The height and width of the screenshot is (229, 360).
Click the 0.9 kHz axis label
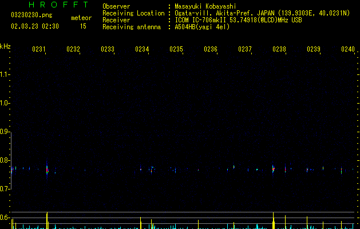click(x=5, y=132)
